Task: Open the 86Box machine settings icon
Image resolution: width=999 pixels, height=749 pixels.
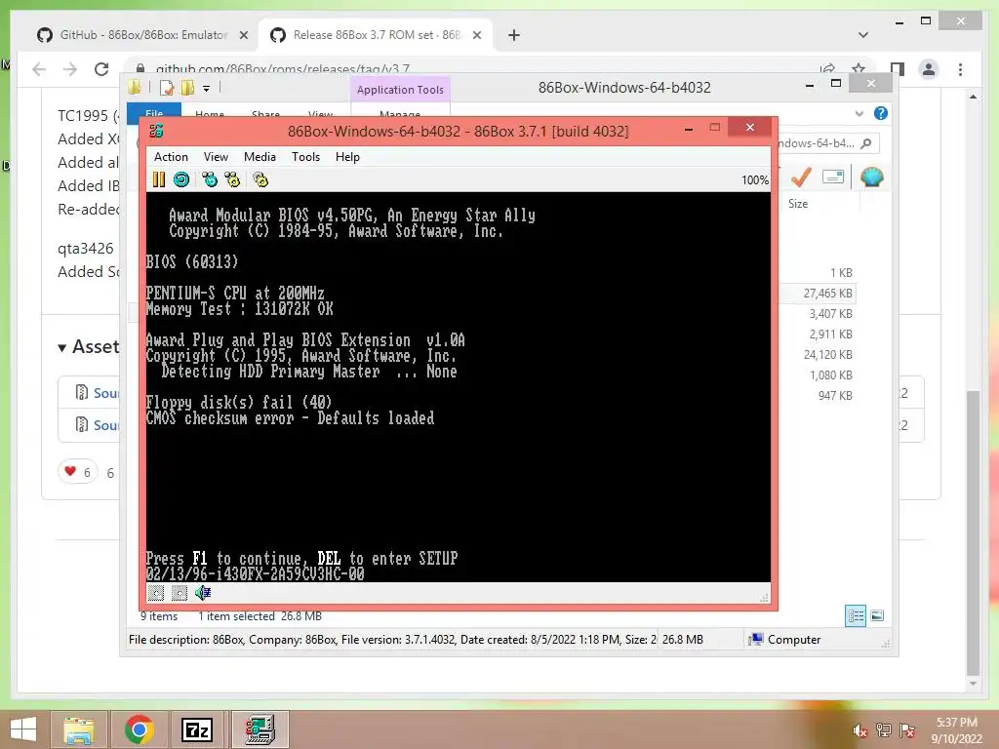Action: 260,179
